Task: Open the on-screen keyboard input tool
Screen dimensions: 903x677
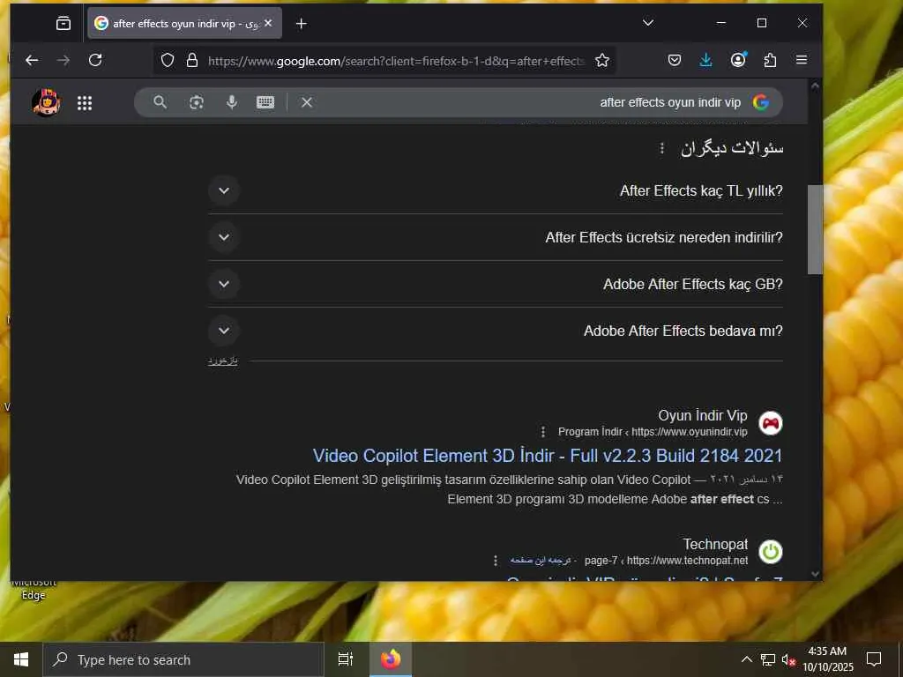Action: point(265,102)
